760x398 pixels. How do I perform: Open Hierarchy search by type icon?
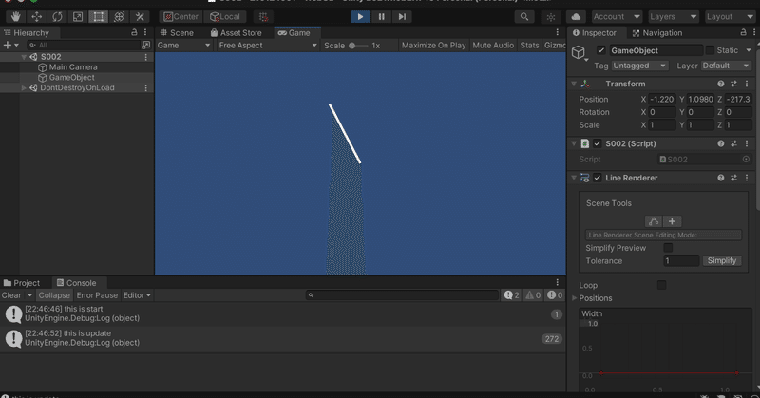coord(145,45)
